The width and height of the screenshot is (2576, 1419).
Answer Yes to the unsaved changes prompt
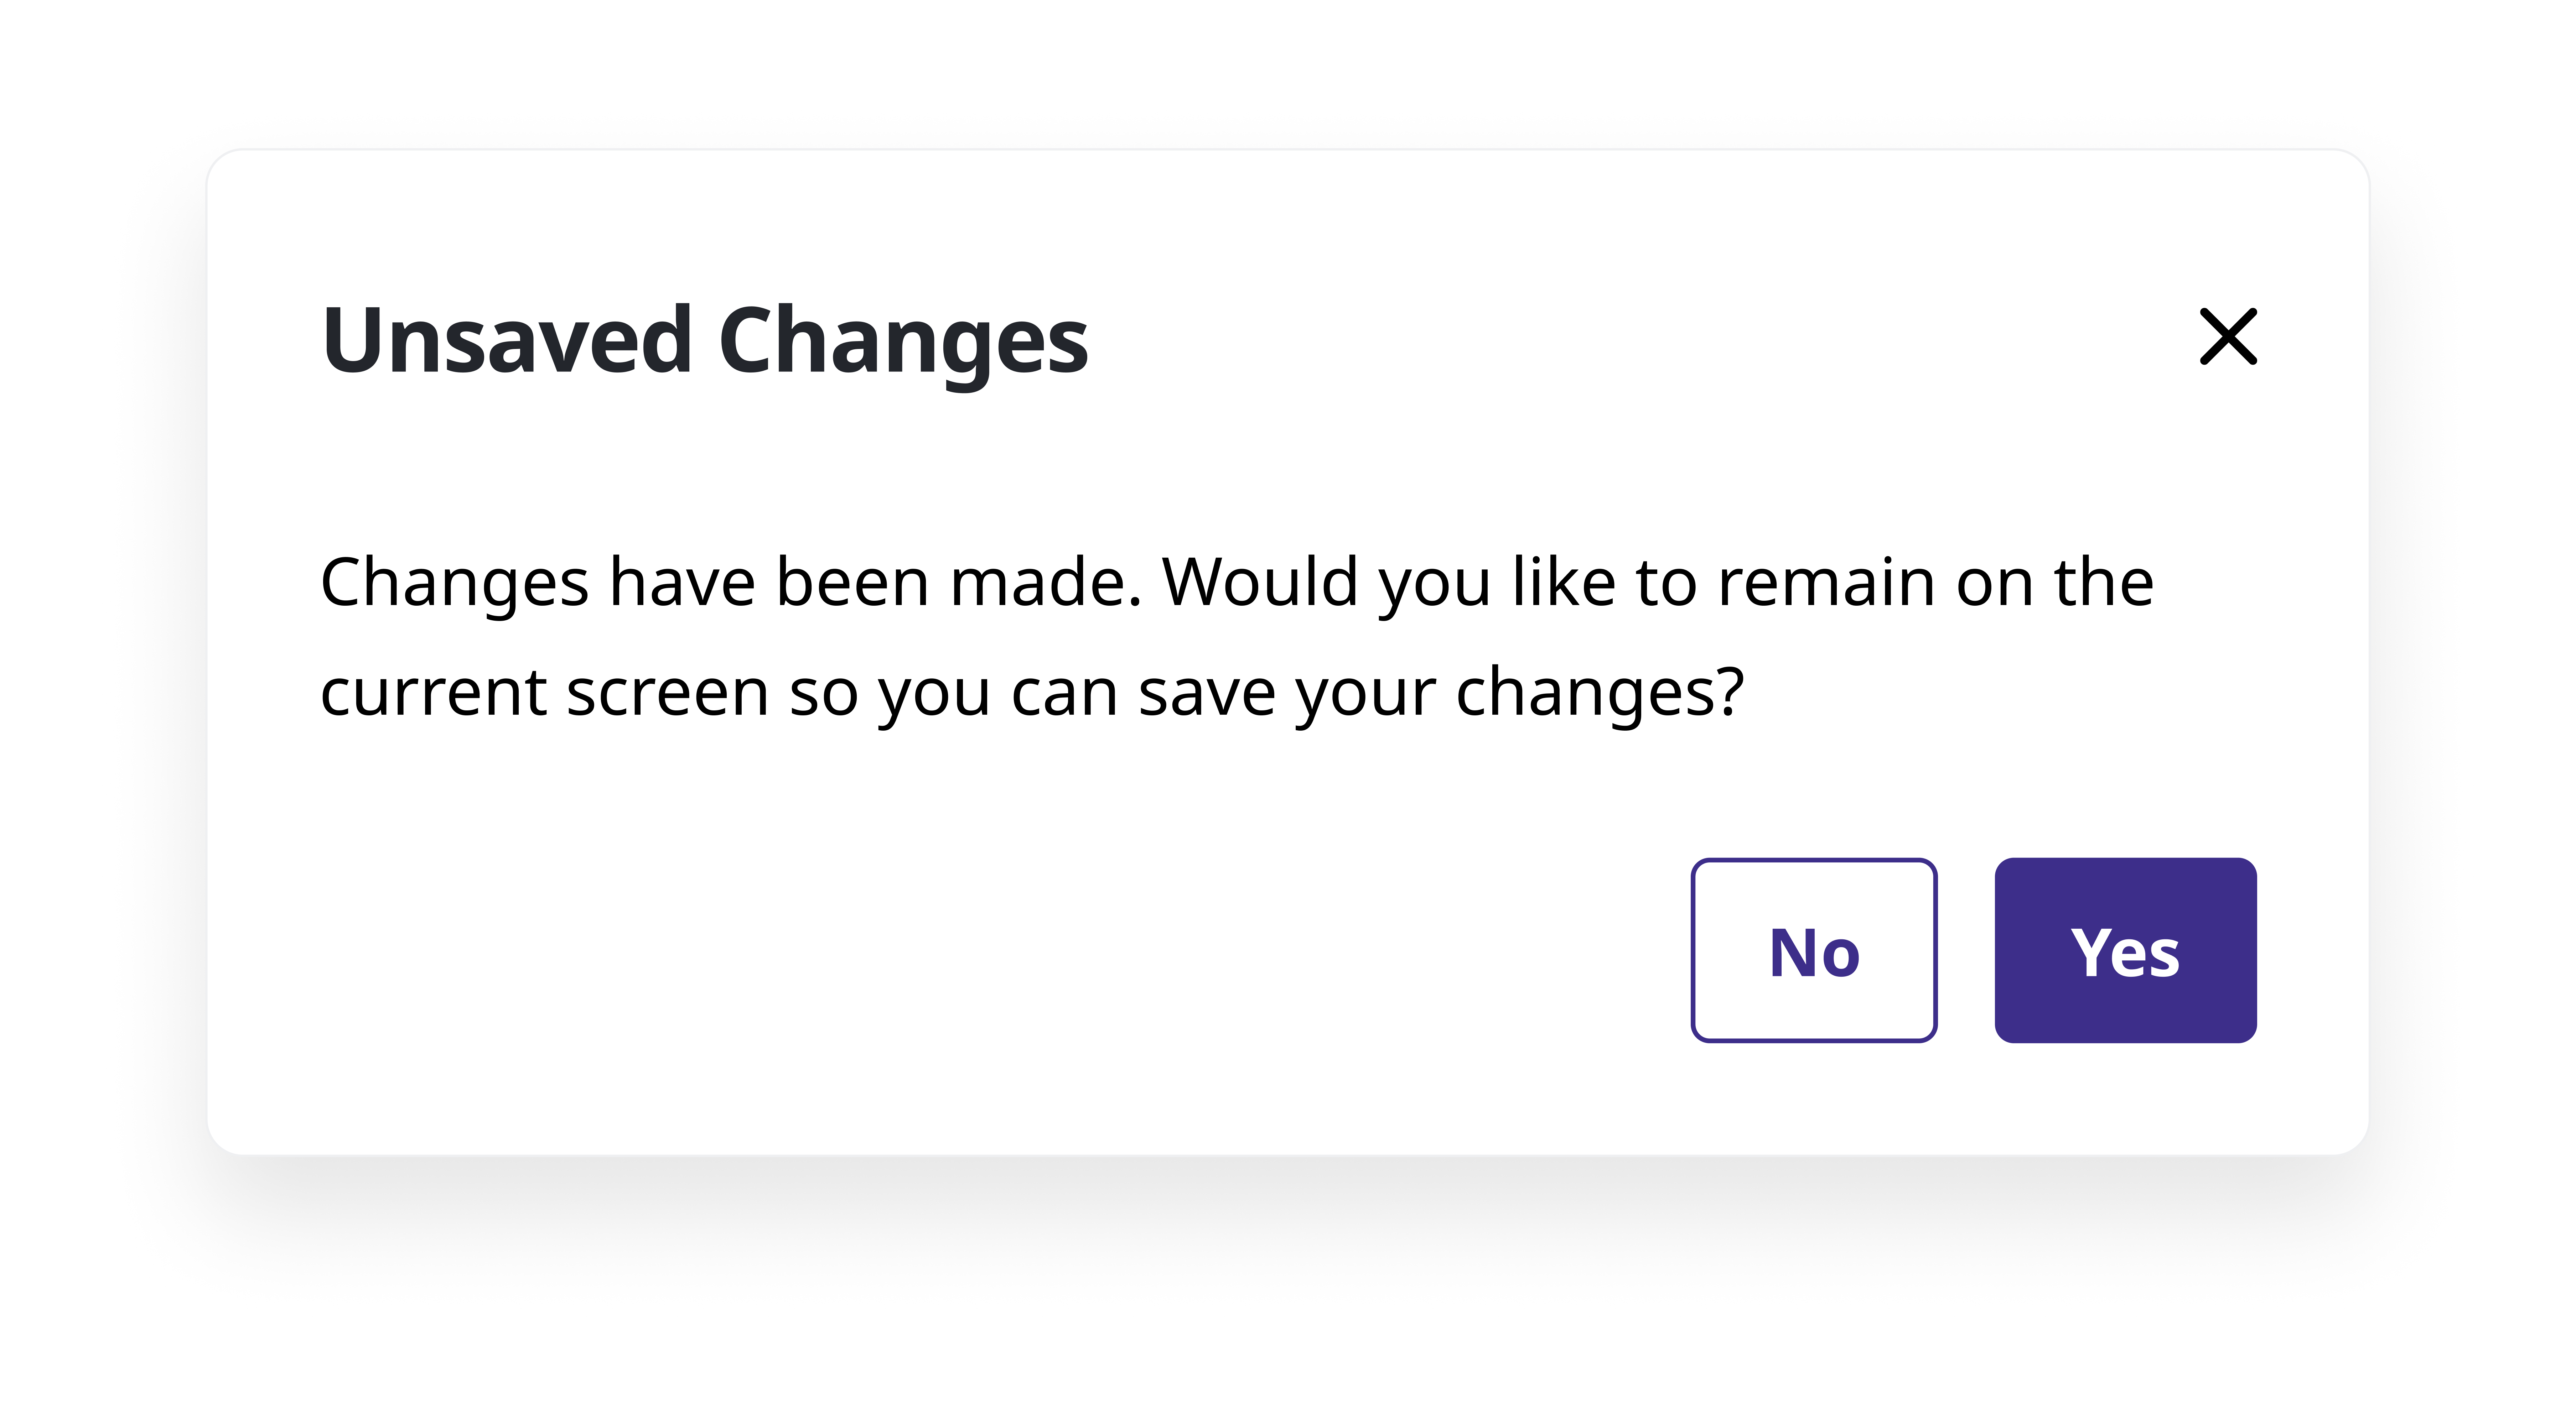2125,950
